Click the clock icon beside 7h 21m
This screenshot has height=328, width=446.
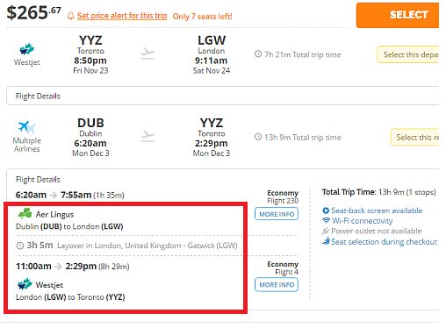(258, 54)
